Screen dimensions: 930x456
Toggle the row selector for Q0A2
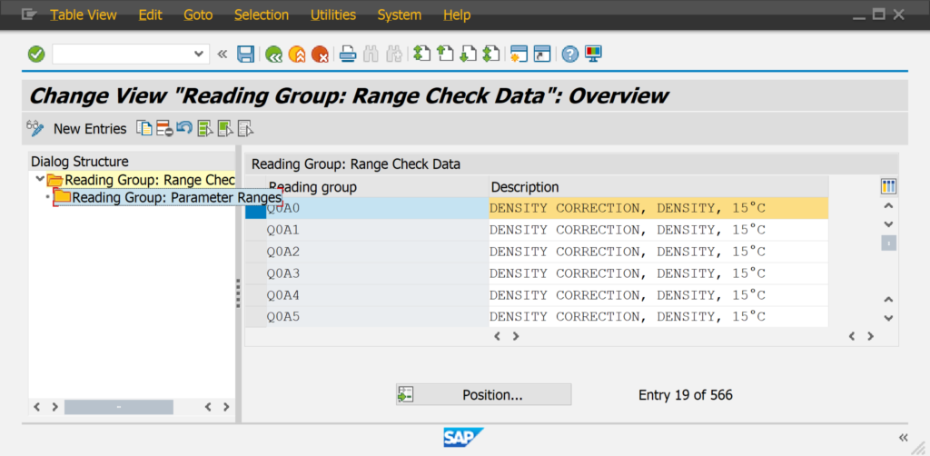tap(255, 252)
